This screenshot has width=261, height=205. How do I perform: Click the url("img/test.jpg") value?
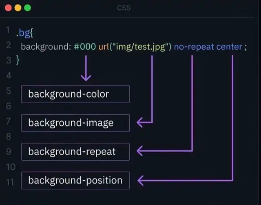pyautogui.click(x=134, y=46)
